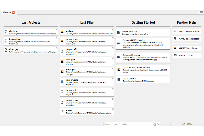This screenshot has height=136, width=204.
Task: Remove abel.gms from Last Files
Action: pos(113,30)
